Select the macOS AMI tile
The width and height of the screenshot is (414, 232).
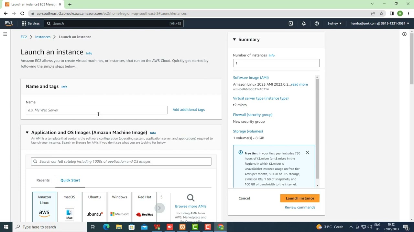tap(69, 207)
